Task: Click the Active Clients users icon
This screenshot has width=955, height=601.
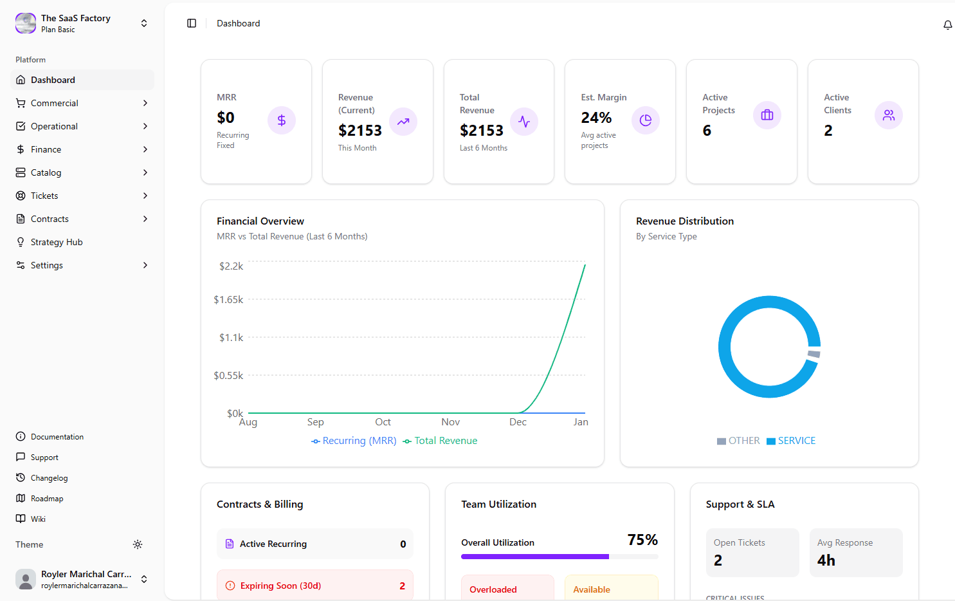Action: 889,115
